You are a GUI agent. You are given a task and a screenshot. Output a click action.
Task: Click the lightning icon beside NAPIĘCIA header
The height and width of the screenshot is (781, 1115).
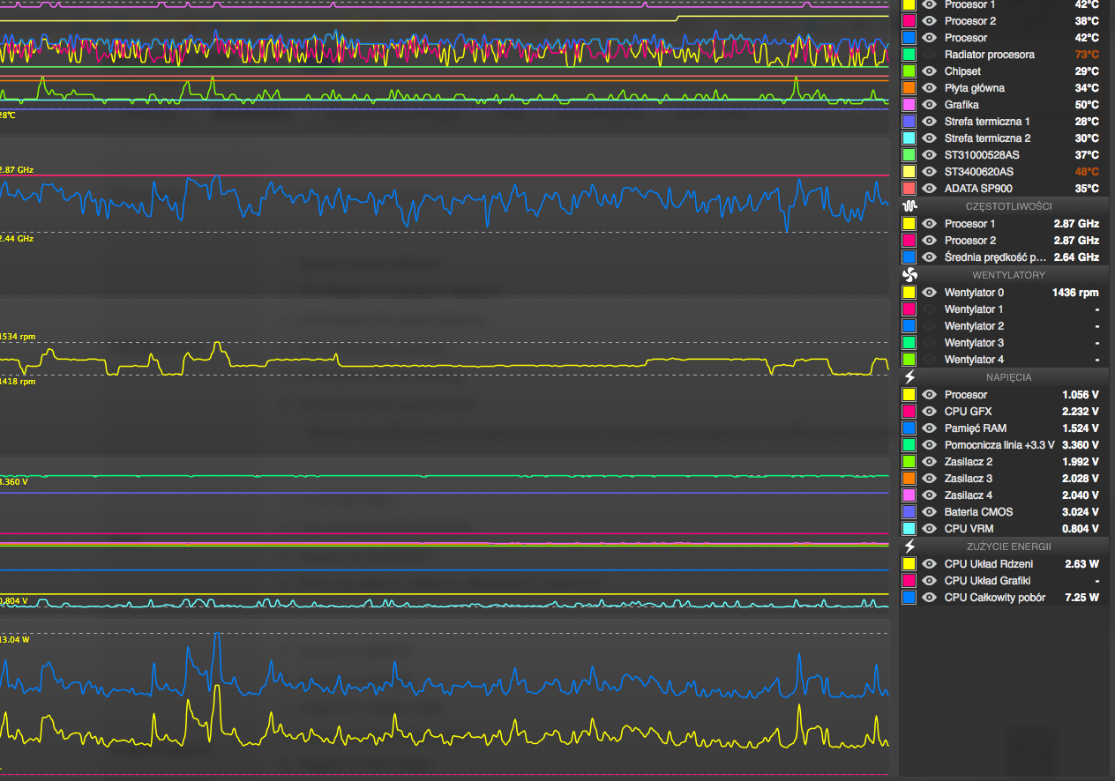(910, 376)
